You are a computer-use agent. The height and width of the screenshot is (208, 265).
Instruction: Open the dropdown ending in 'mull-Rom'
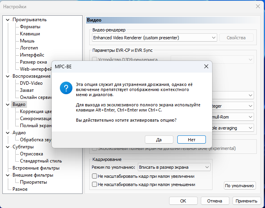coord(233,117)
